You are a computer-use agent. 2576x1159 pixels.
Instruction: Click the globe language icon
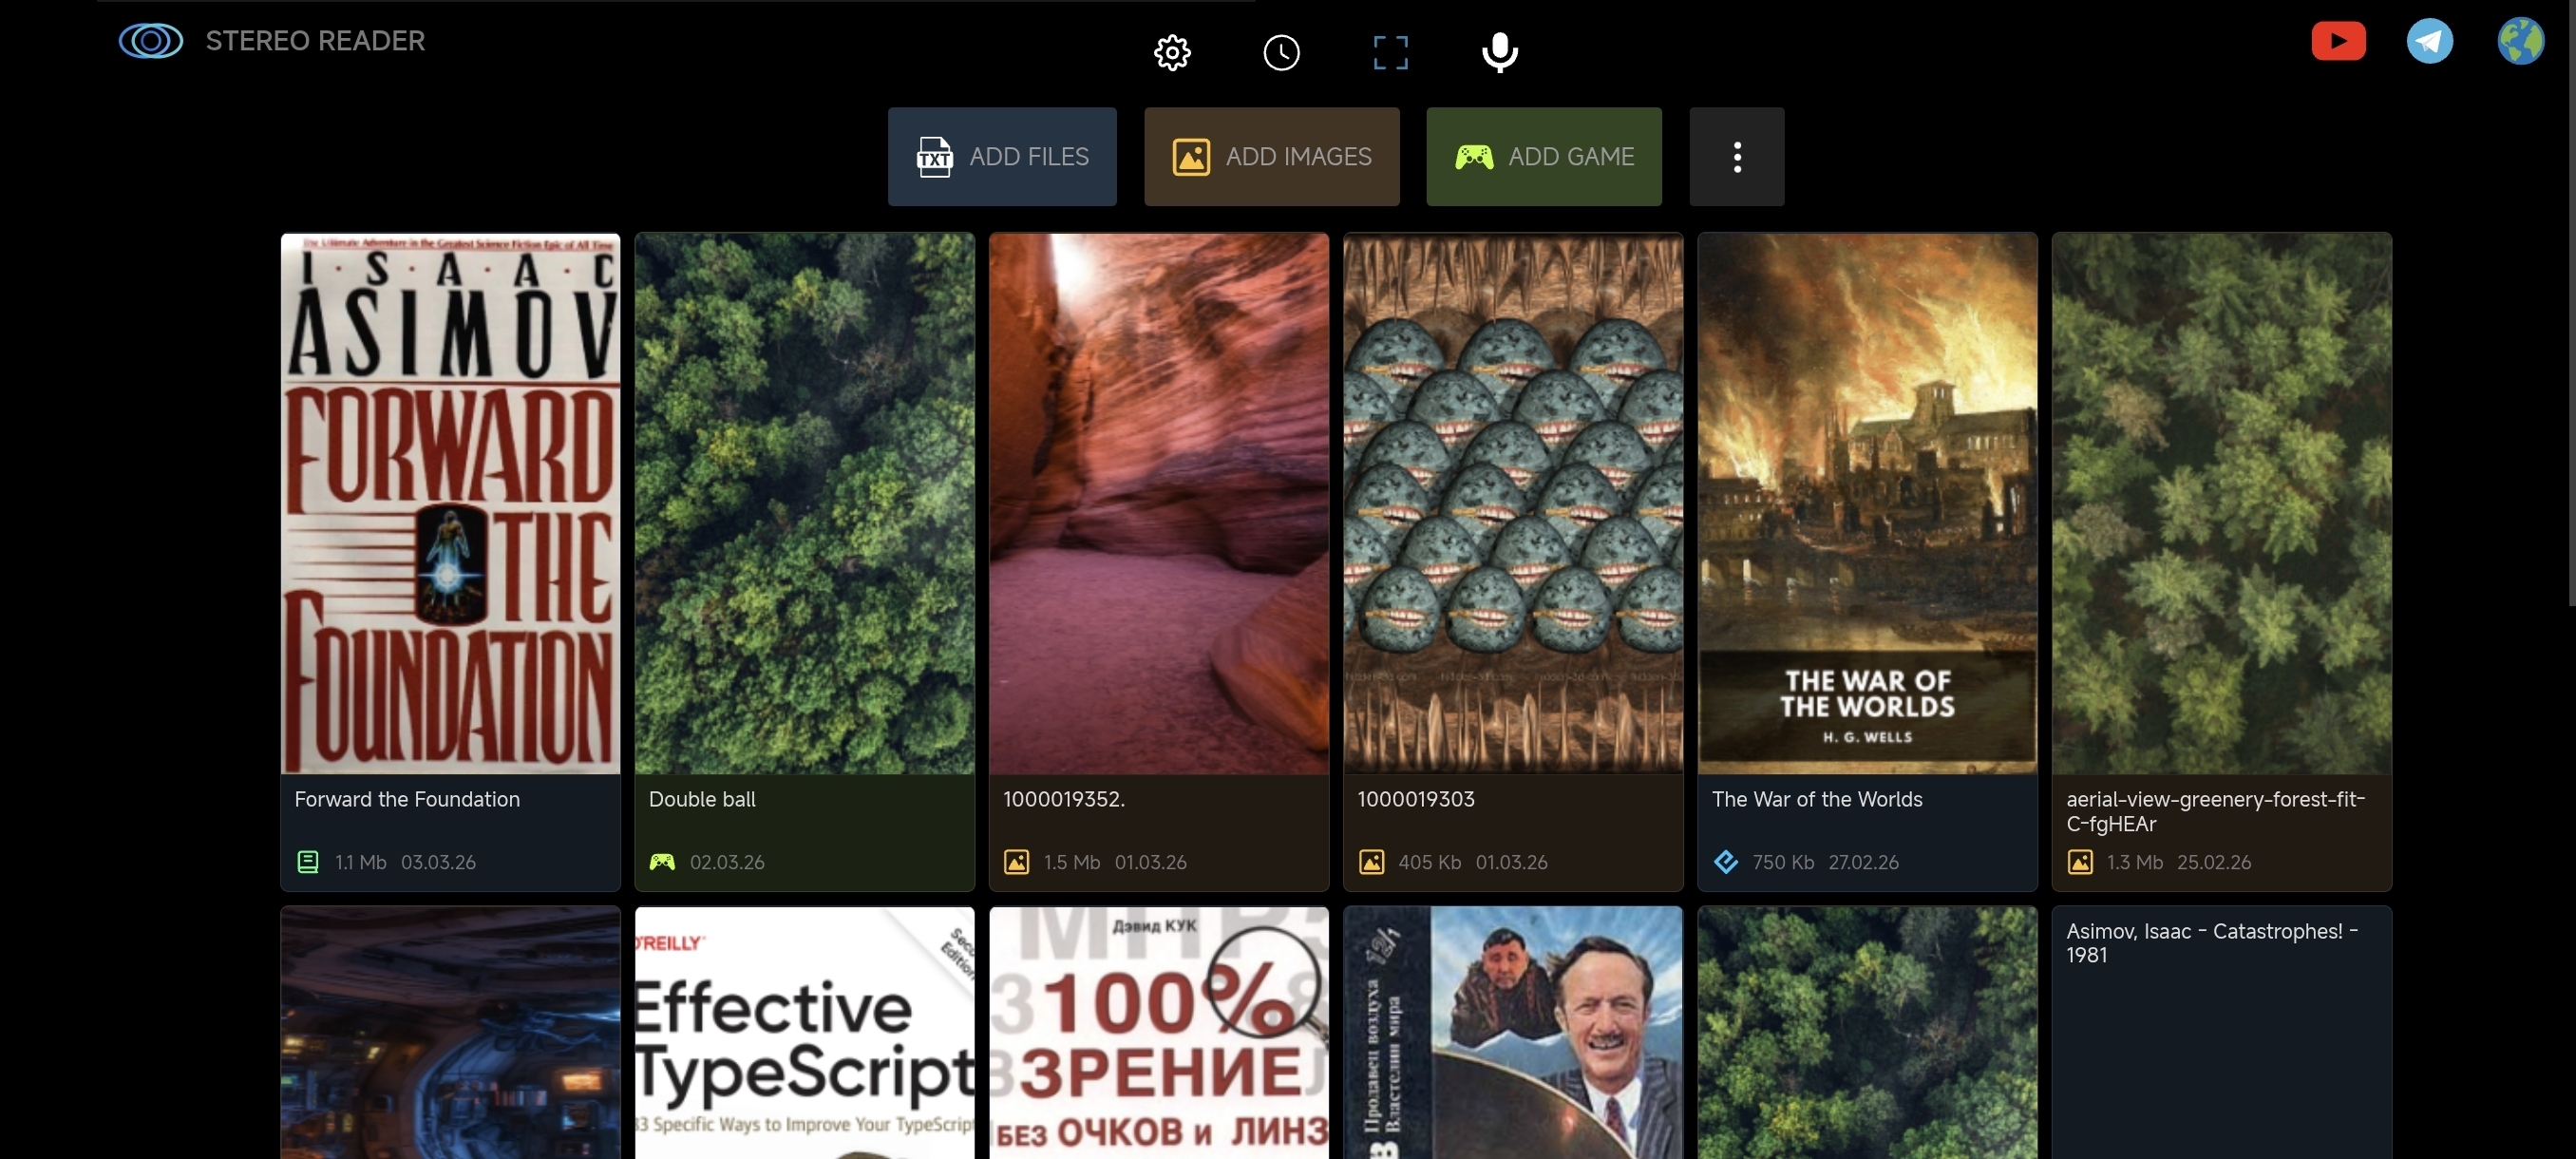pyautogui.click(x=2520, y=41)
